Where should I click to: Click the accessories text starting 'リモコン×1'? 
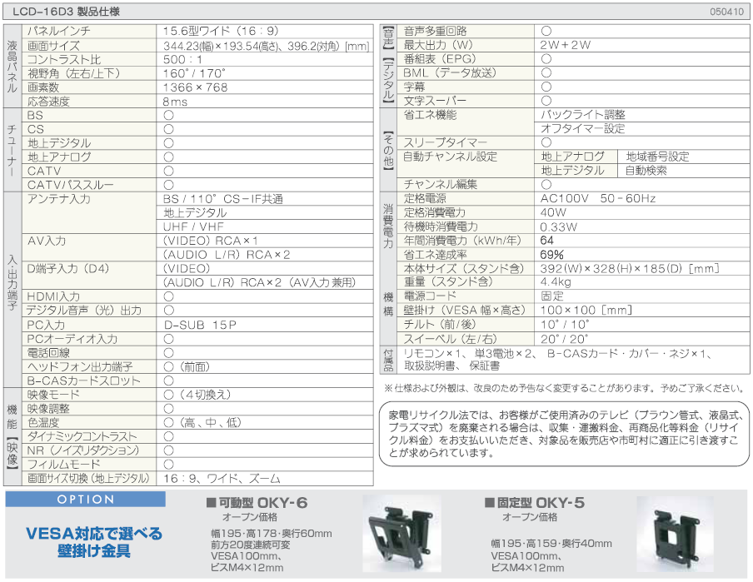tap(557, 360)
